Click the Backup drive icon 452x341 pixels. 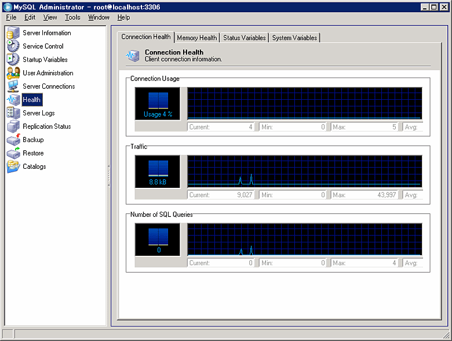(13, 140)
